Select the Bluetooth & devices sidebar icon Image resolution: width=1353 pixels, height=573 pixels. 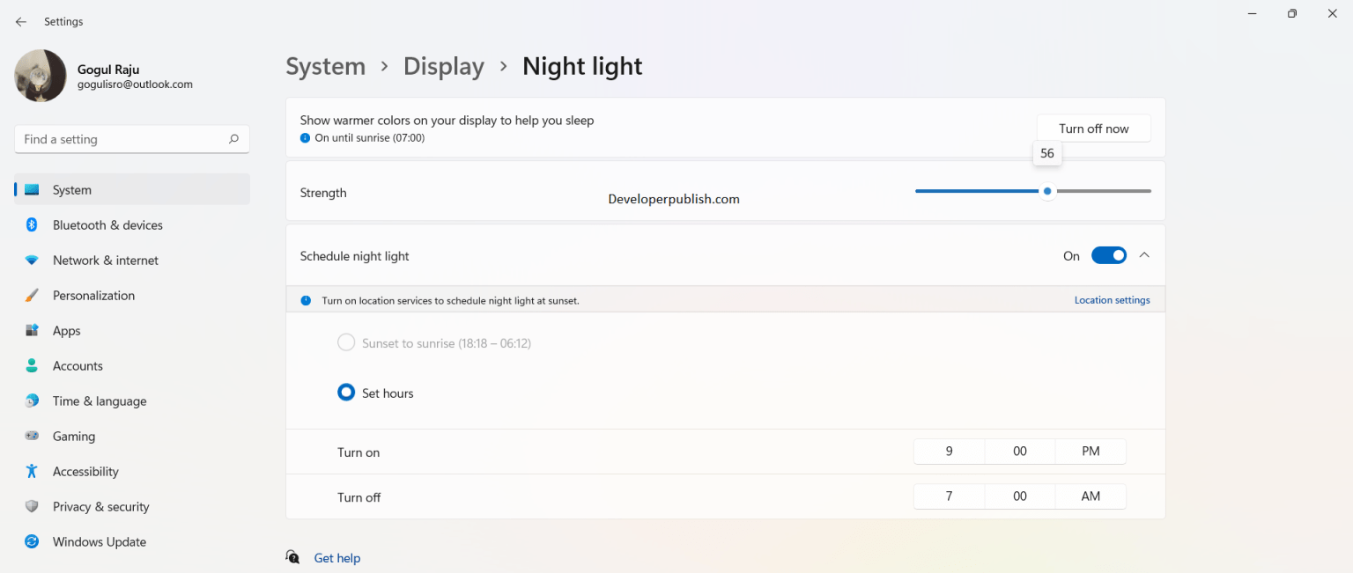[x=32, y=224]
